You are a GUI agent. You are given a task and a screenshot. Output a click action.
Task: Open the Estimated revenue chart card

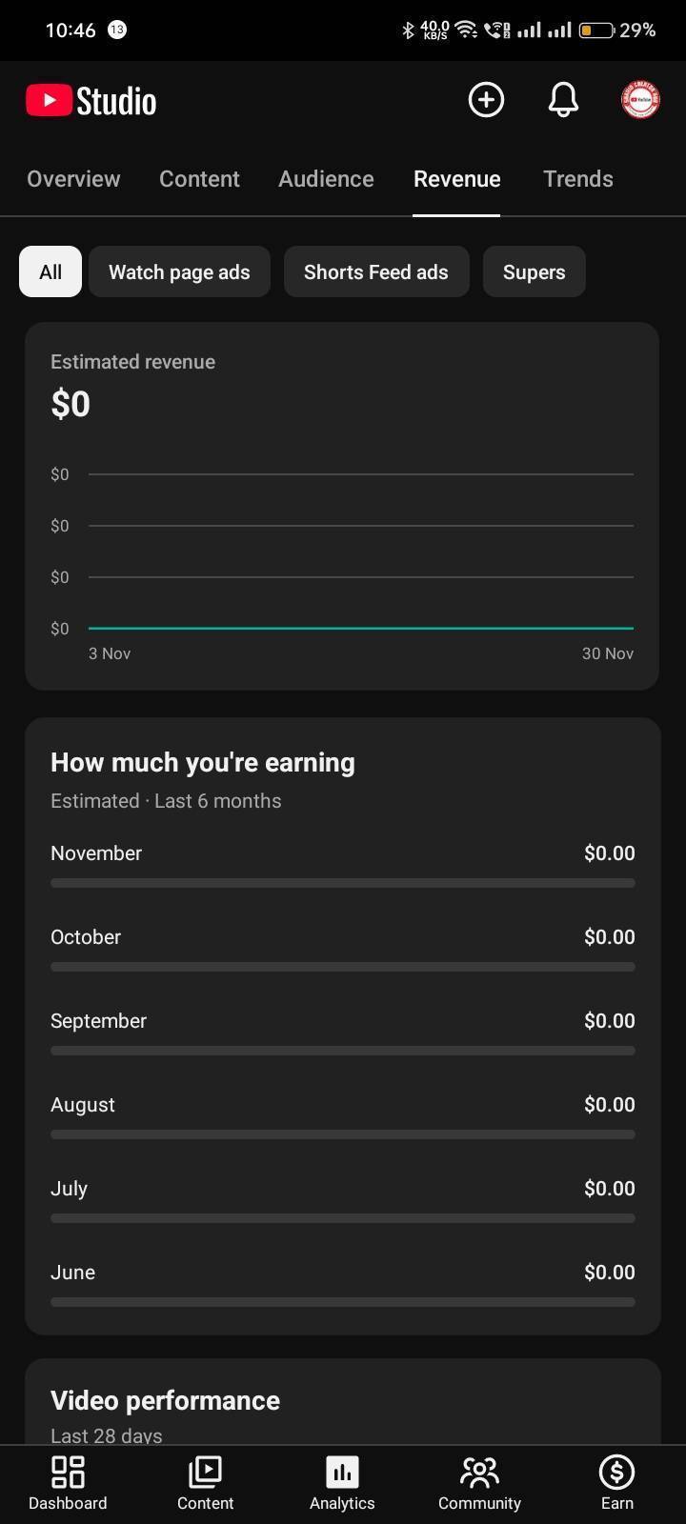342,506
